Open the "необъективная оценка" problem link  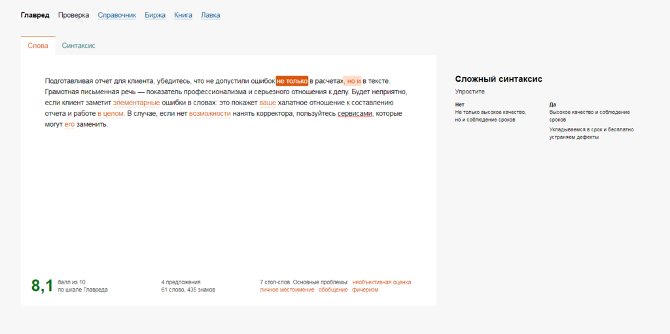[381, 282]
